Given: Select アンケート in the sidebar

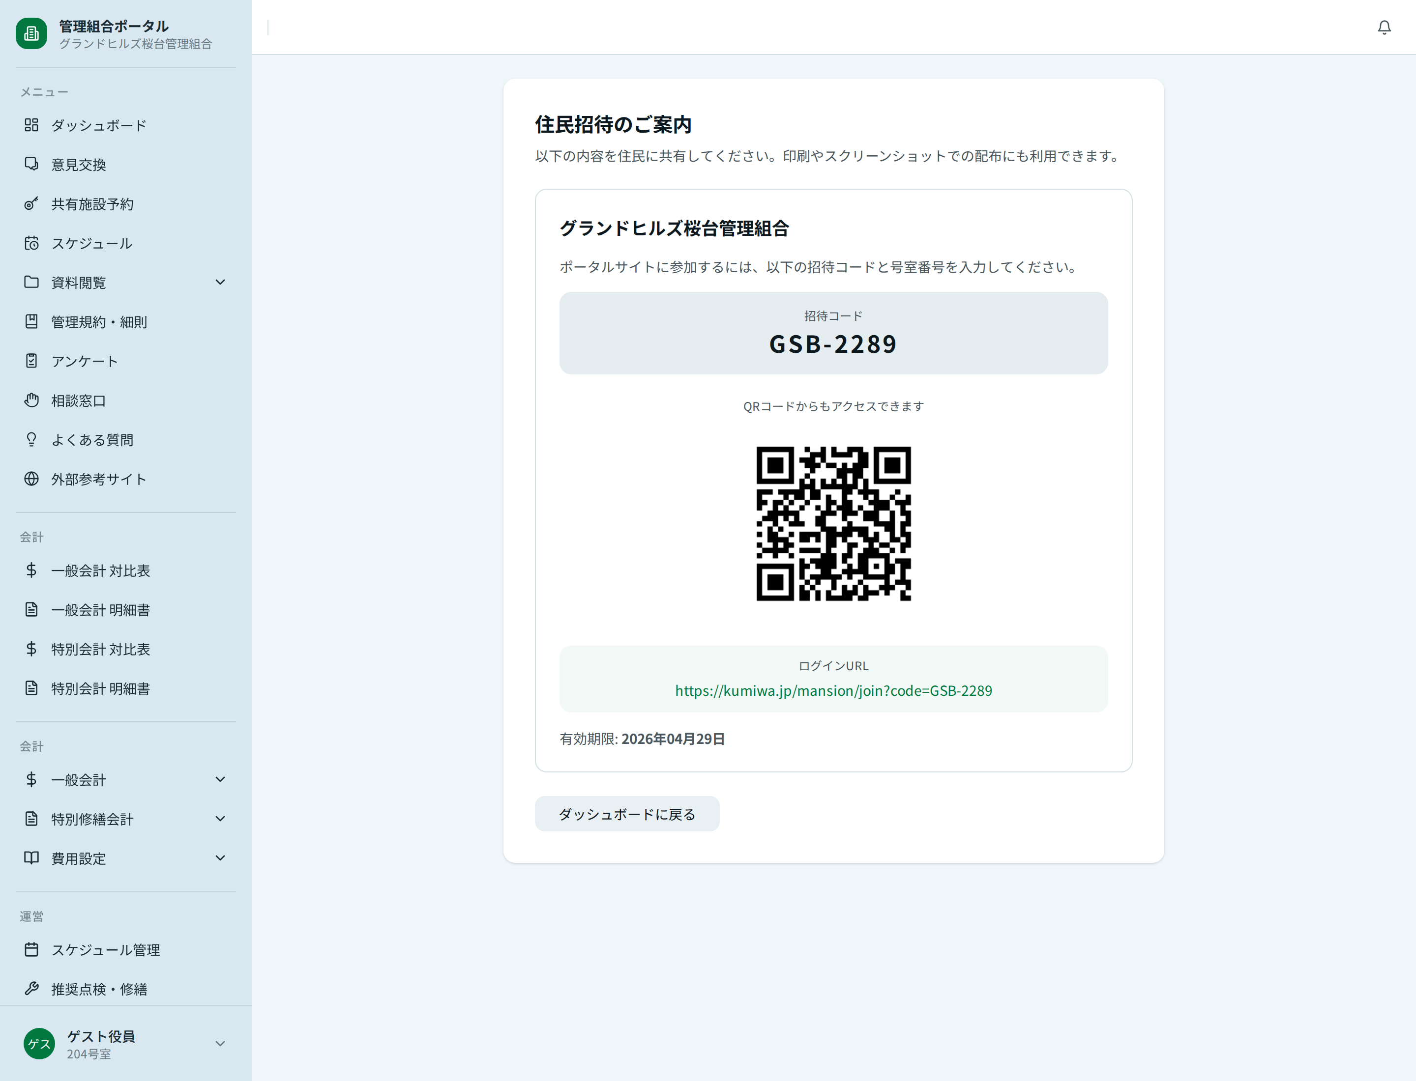Looking at the screenshot, I should [84, 361].
